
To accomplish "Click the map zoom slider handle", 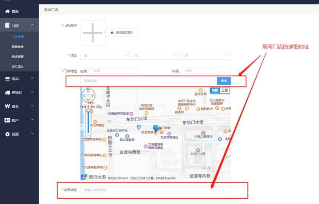I will pyautogui.click(x=88, y=110).
